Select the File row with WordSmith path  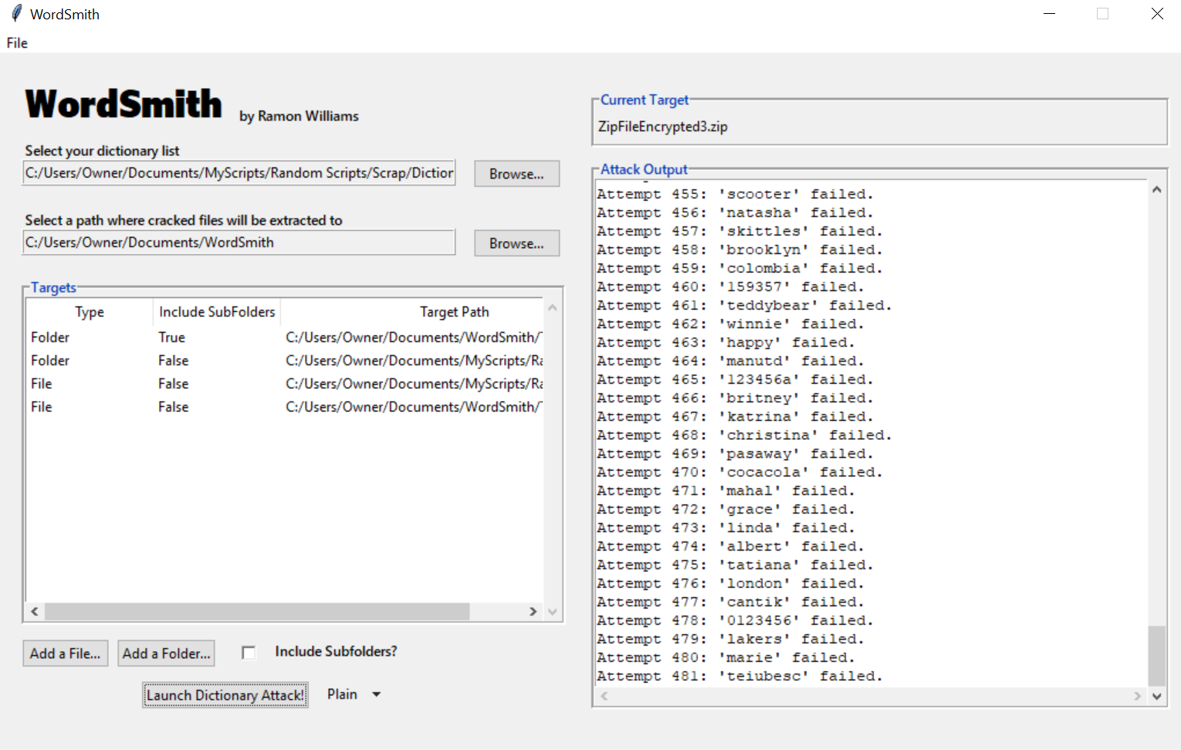pos(285,407)
